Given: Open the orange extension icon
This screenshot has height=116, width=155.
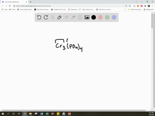Looking at the screenshot, I should [138, 6].
